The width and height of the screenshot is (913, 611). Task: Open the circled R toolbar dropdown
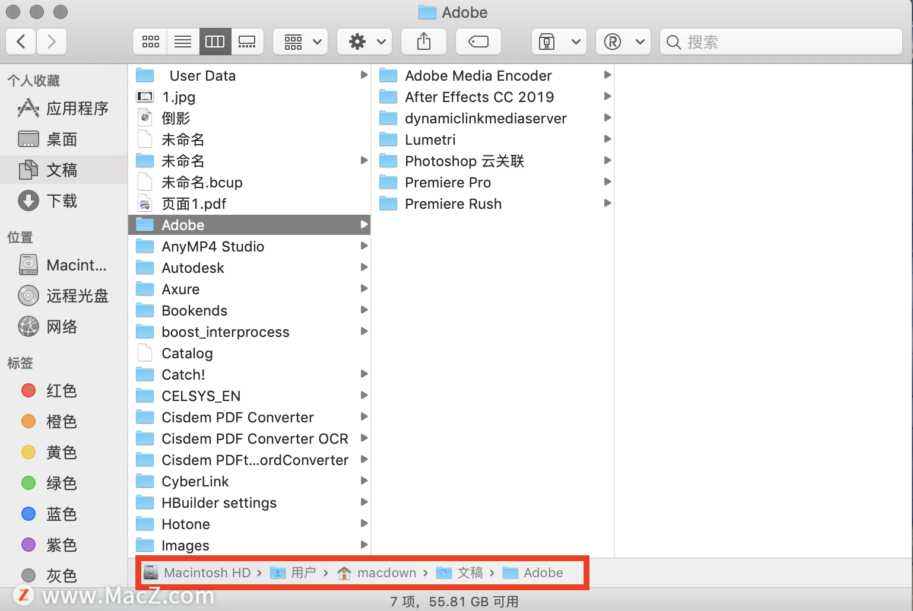pos(623,42)
